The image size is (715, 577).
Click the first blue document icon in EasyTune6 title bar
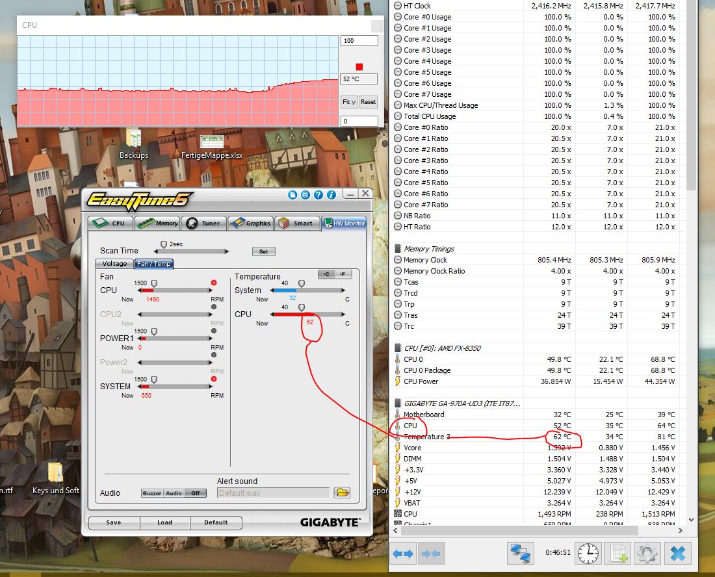pyautogui.click(x=292, y=195)
